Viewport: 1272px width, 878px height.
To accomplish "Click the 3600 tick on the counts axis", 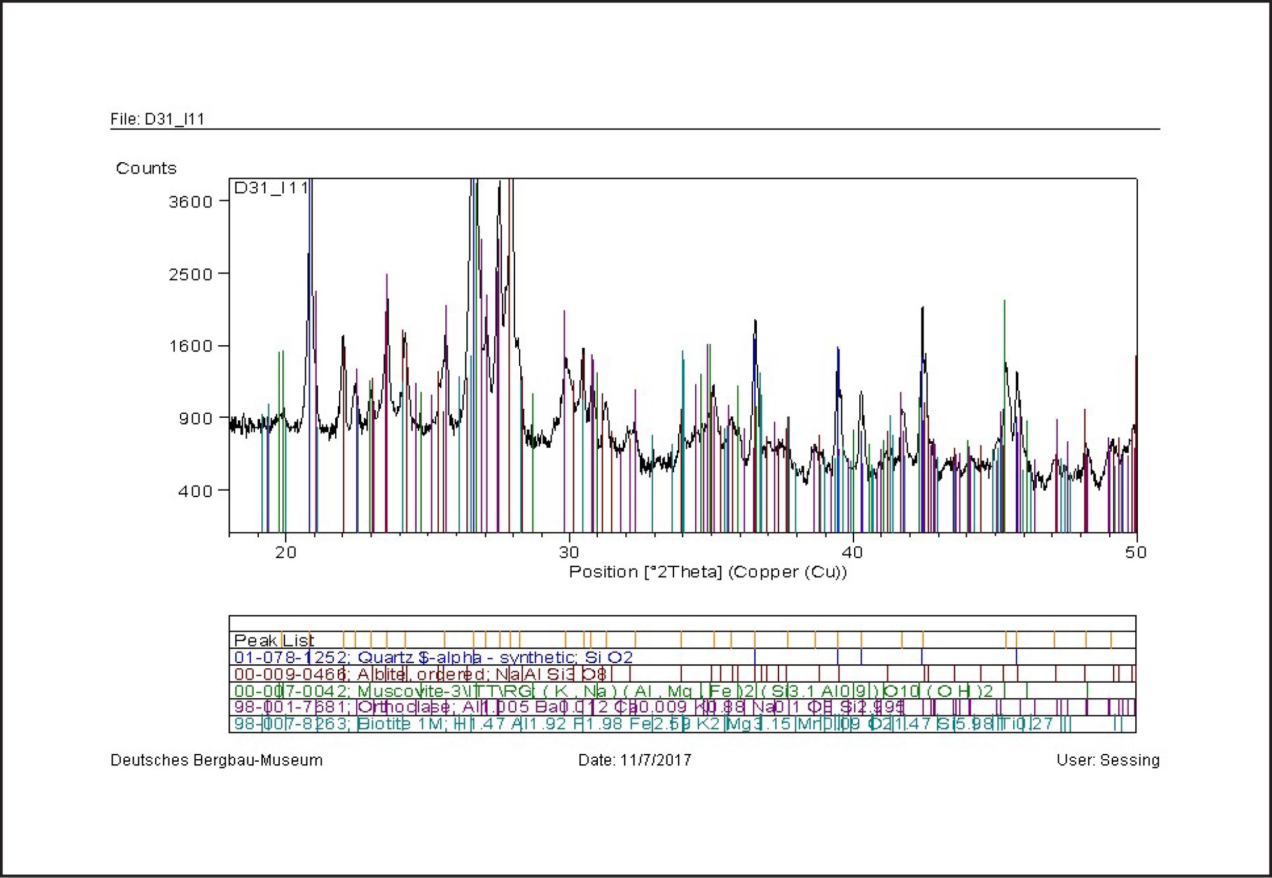I will coord(190,202).
